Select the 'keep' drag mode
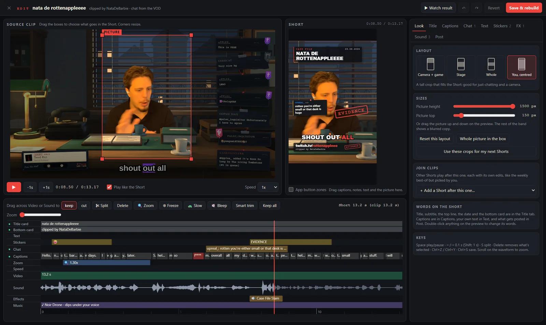 69,206
